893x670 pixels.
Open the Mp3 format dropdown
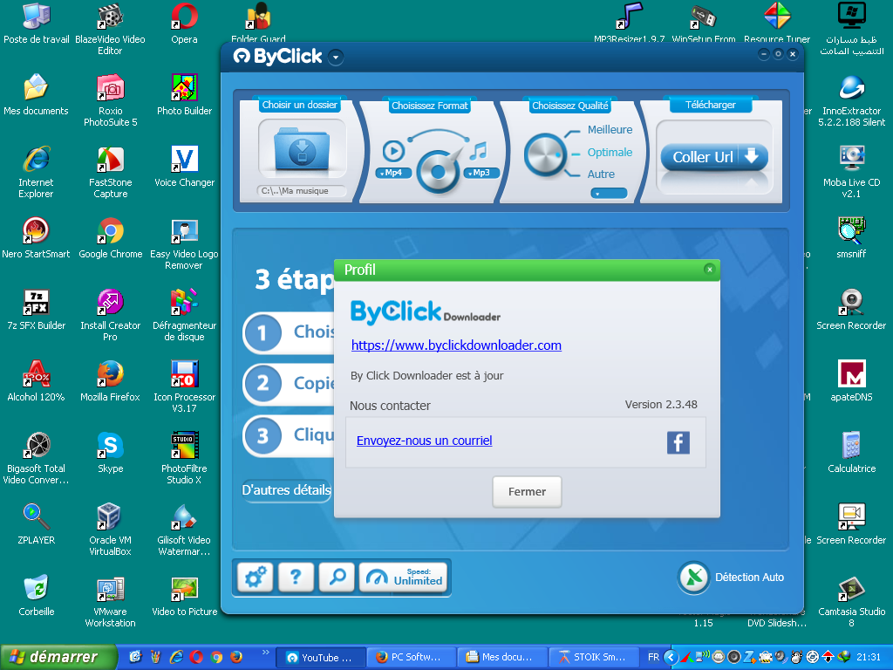pyautogui.click(x=481, y=173)
